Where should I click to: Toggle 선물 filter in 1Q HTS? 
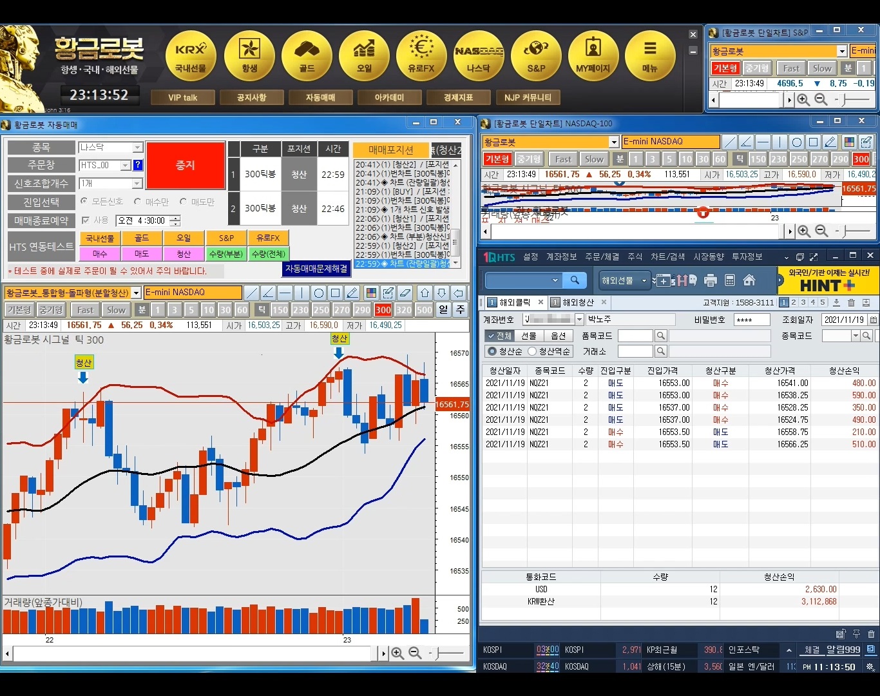(x=529, y=336)
